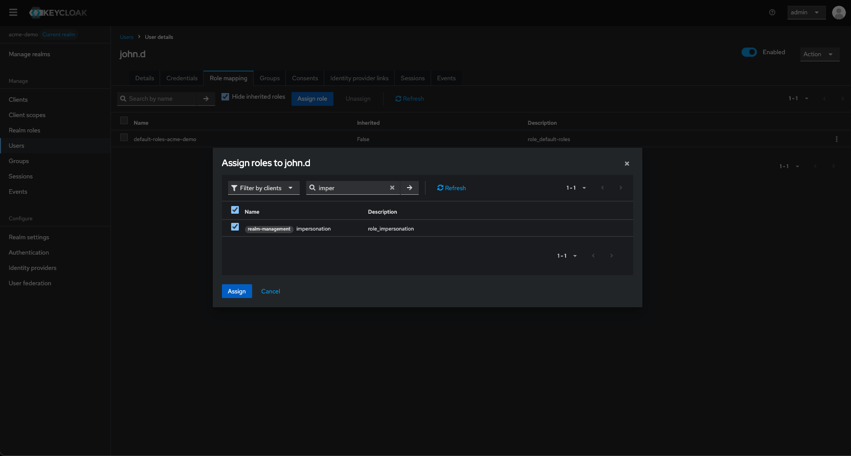Open the Action dropdown
Image resolution: width=851 pixels, height=456 pixels.
(820, 54)
